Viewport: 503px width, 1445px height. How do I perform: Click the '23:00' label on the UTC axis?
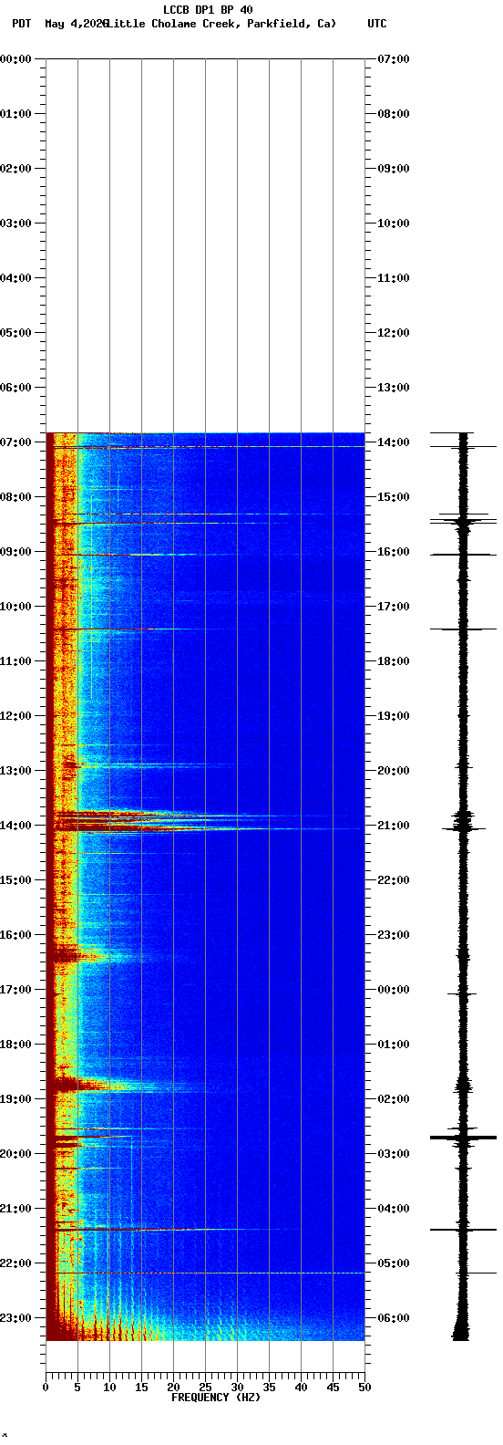point(394,935)
